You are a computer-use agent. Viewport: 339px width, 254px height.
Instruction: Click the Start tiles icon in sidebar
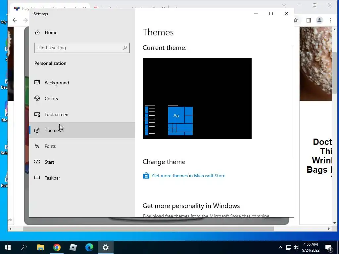click(37, 161)
